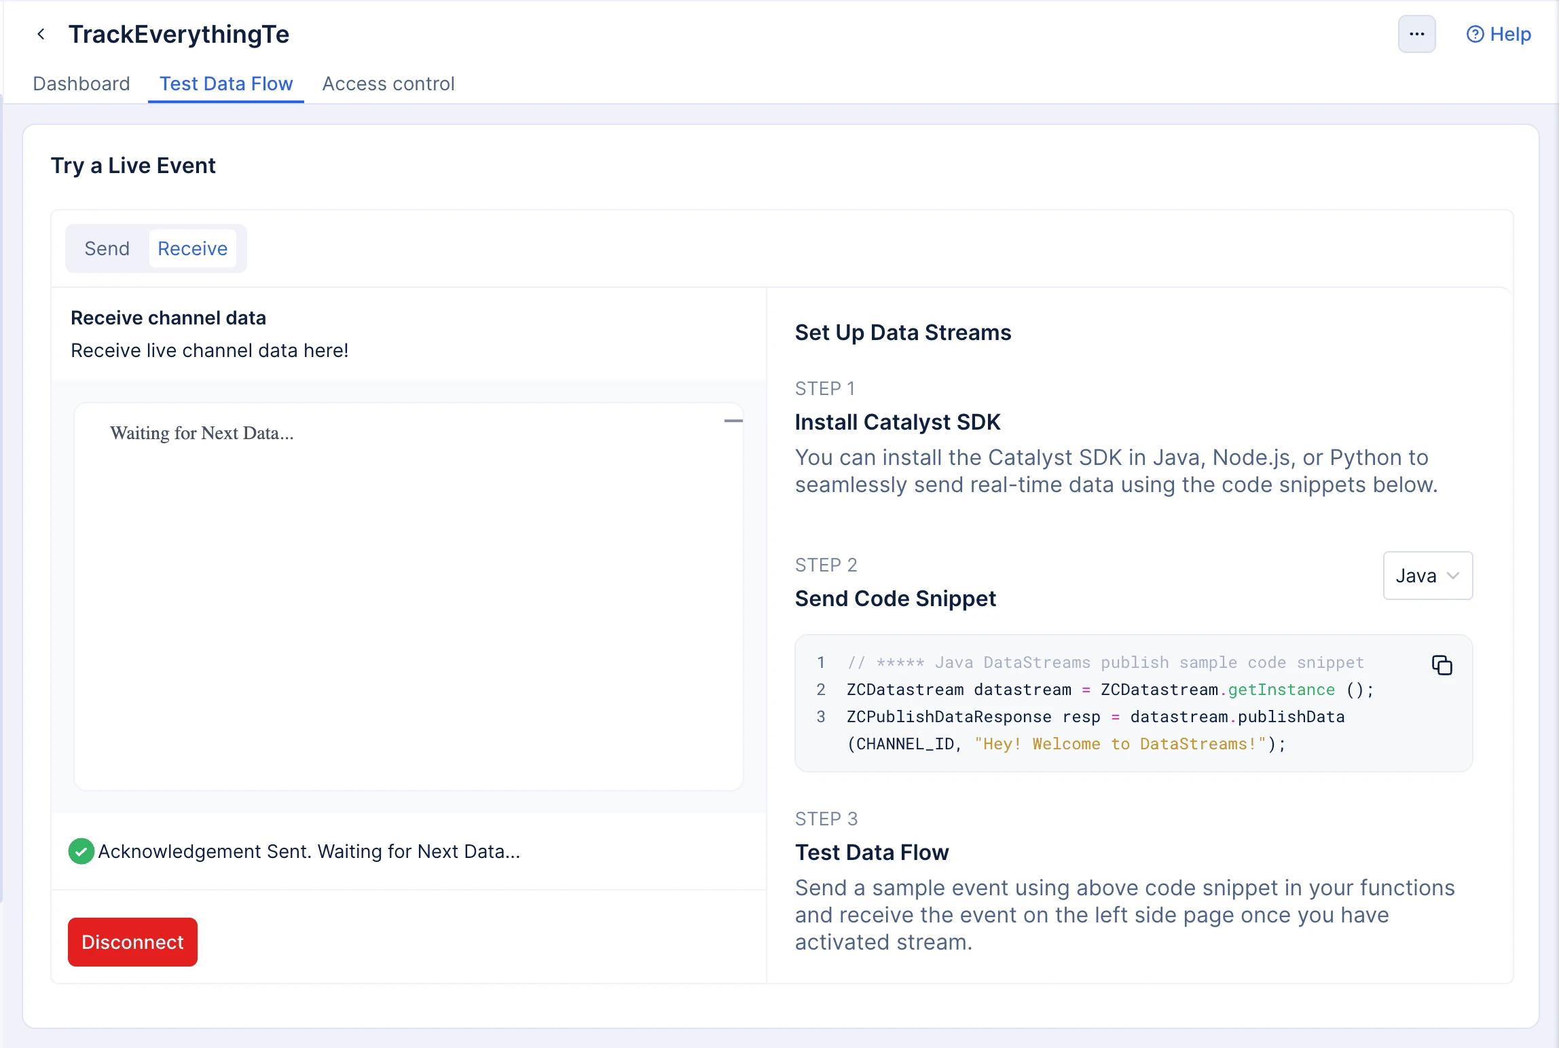This screenshot has height=1048, width=1559.
Task: Go back using the left chevron arrow
Action: 41,34
